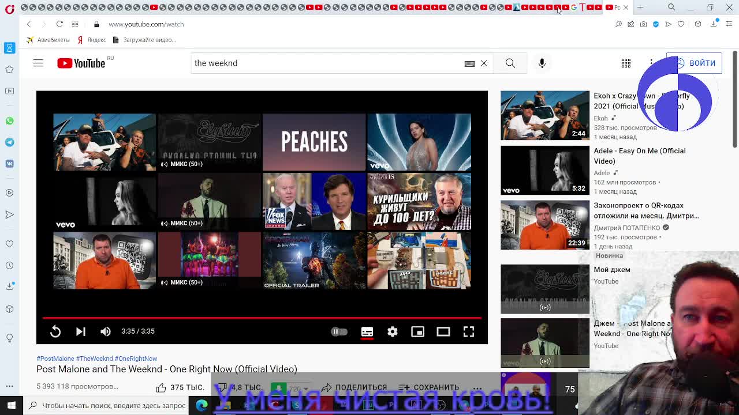Start voice search with the microphone
The width and height of the screenshot is (739, 415).
(542, 63)
